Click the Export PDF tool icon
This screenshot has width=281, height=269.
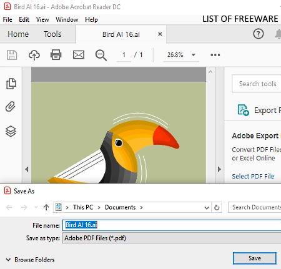tap(243, 110)
